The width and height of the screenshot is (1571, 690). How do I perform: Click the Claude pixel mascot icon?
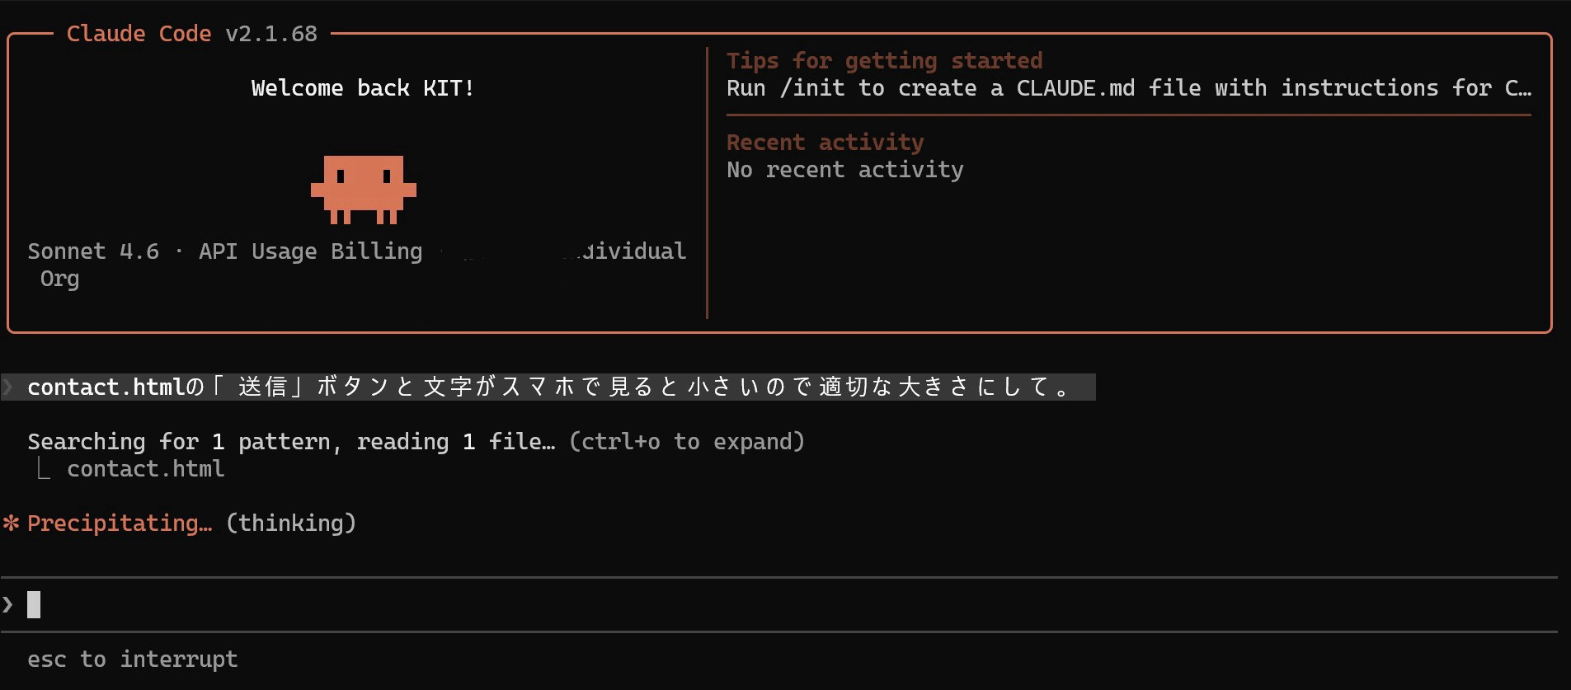click(x=363, y=189)
